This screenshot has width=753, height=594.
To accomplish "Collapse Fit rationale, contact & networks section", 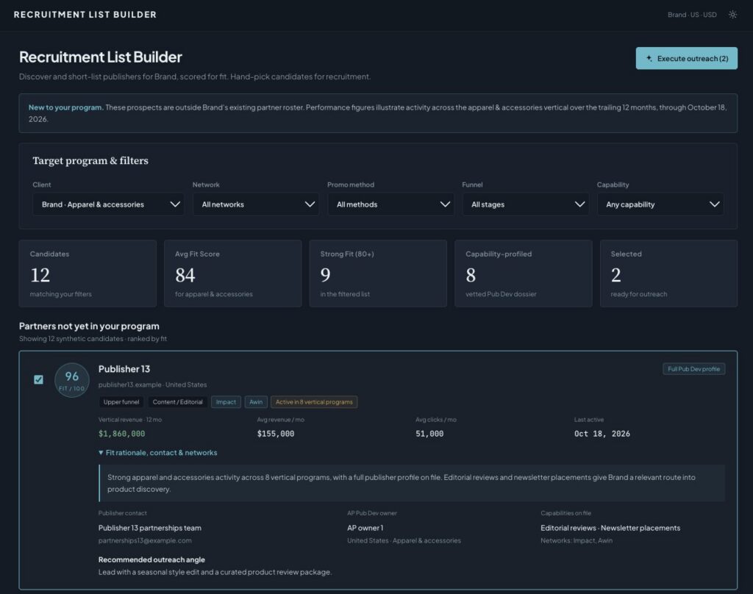I will pos(157,452).
